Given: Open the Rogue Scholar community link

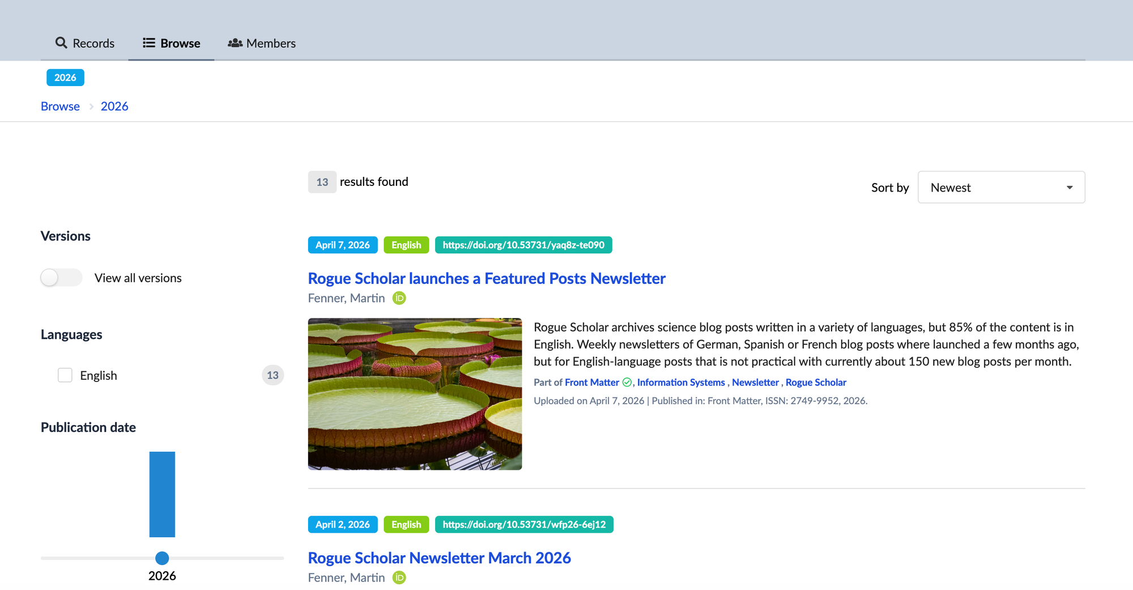Looking at the screenshot, I should click(816, 383).
